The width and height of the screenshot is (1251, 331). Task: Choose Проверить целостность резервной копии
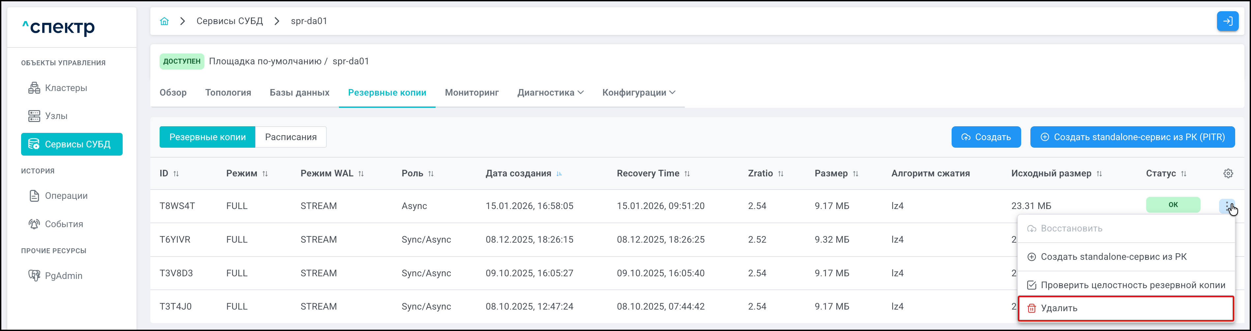coord(1133,285)
